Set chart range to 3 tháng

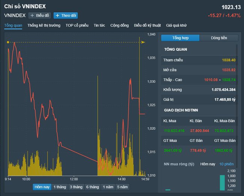76,187
